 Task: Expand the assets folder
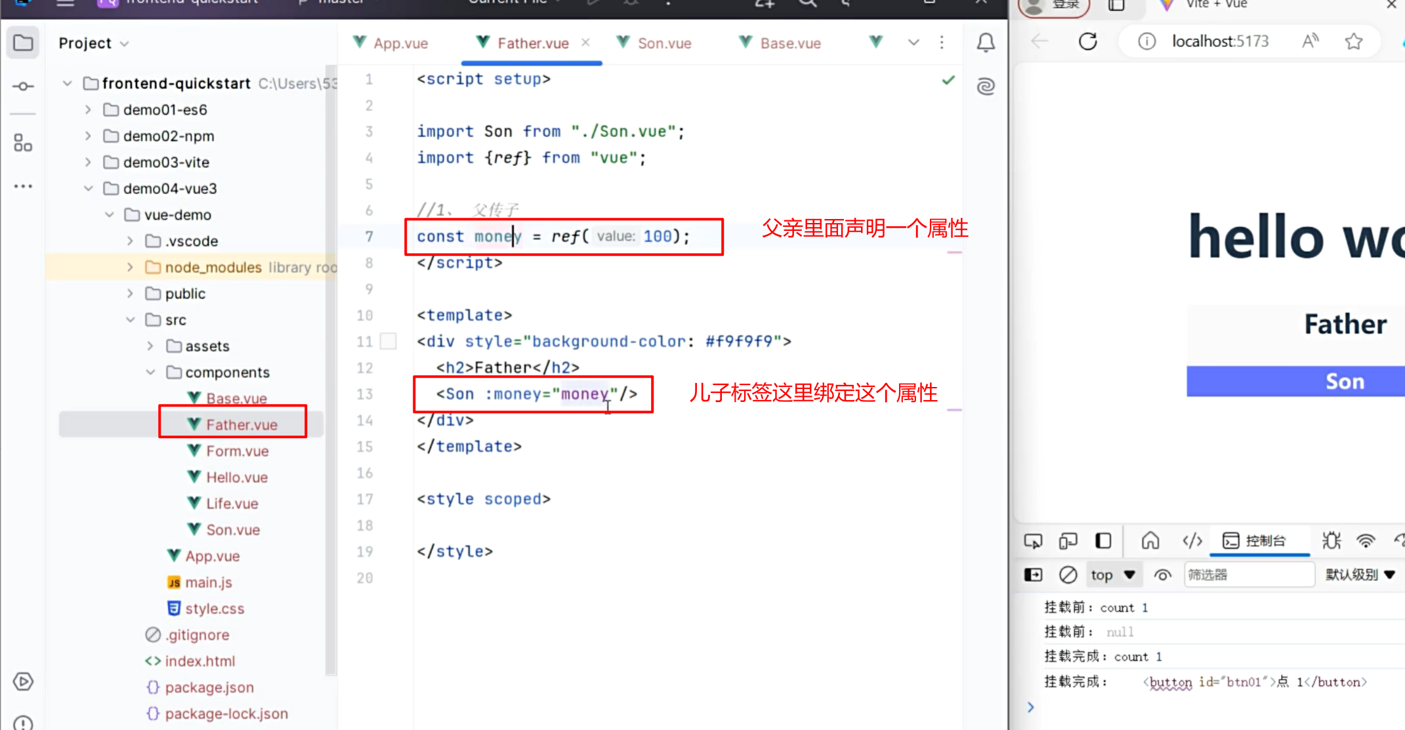[x=150, y=346]
